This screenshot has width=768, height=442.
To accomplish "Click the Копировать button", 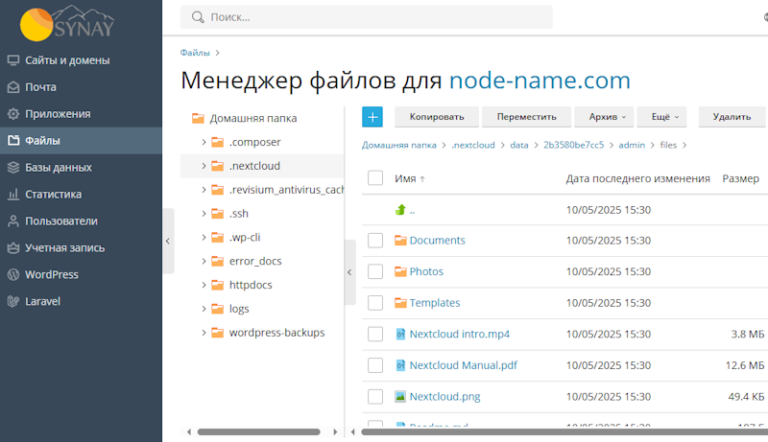I will pos(437,117).
